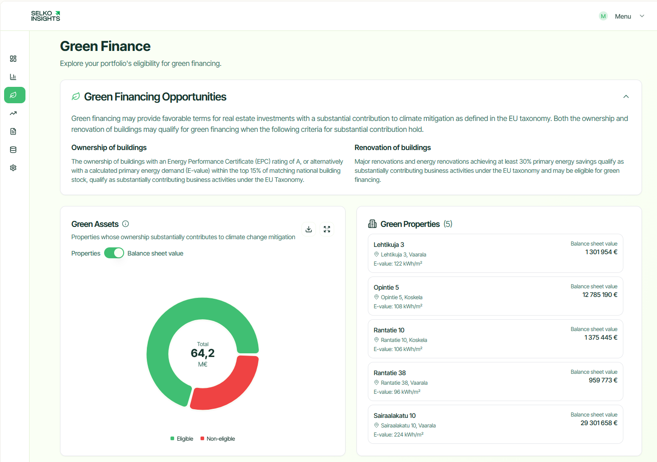The width and height of the screenshot is (657, 462).
Task: Click the location pin beside Opintie 5
Action: point(376,297)
